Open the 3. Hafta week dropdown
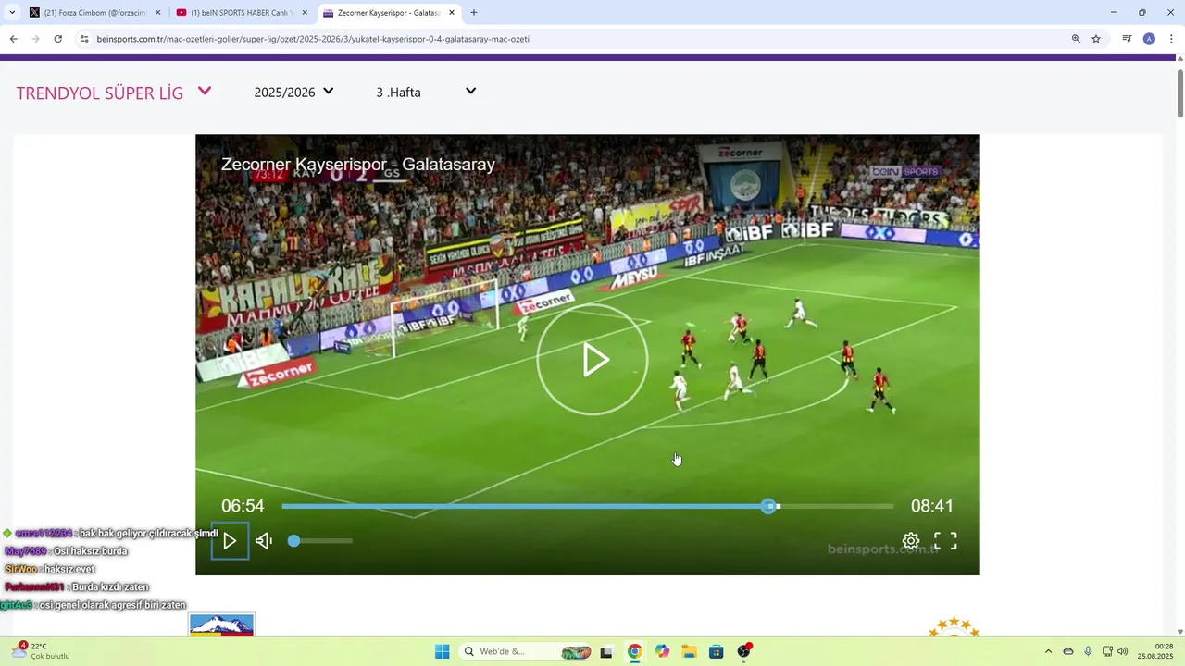The height and width of the screenshot is (666, 1185). point(426,92)
